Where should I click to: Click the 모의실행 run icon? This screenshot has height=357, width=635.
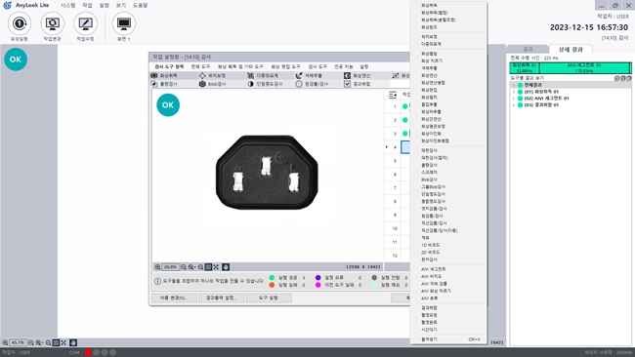19,23
